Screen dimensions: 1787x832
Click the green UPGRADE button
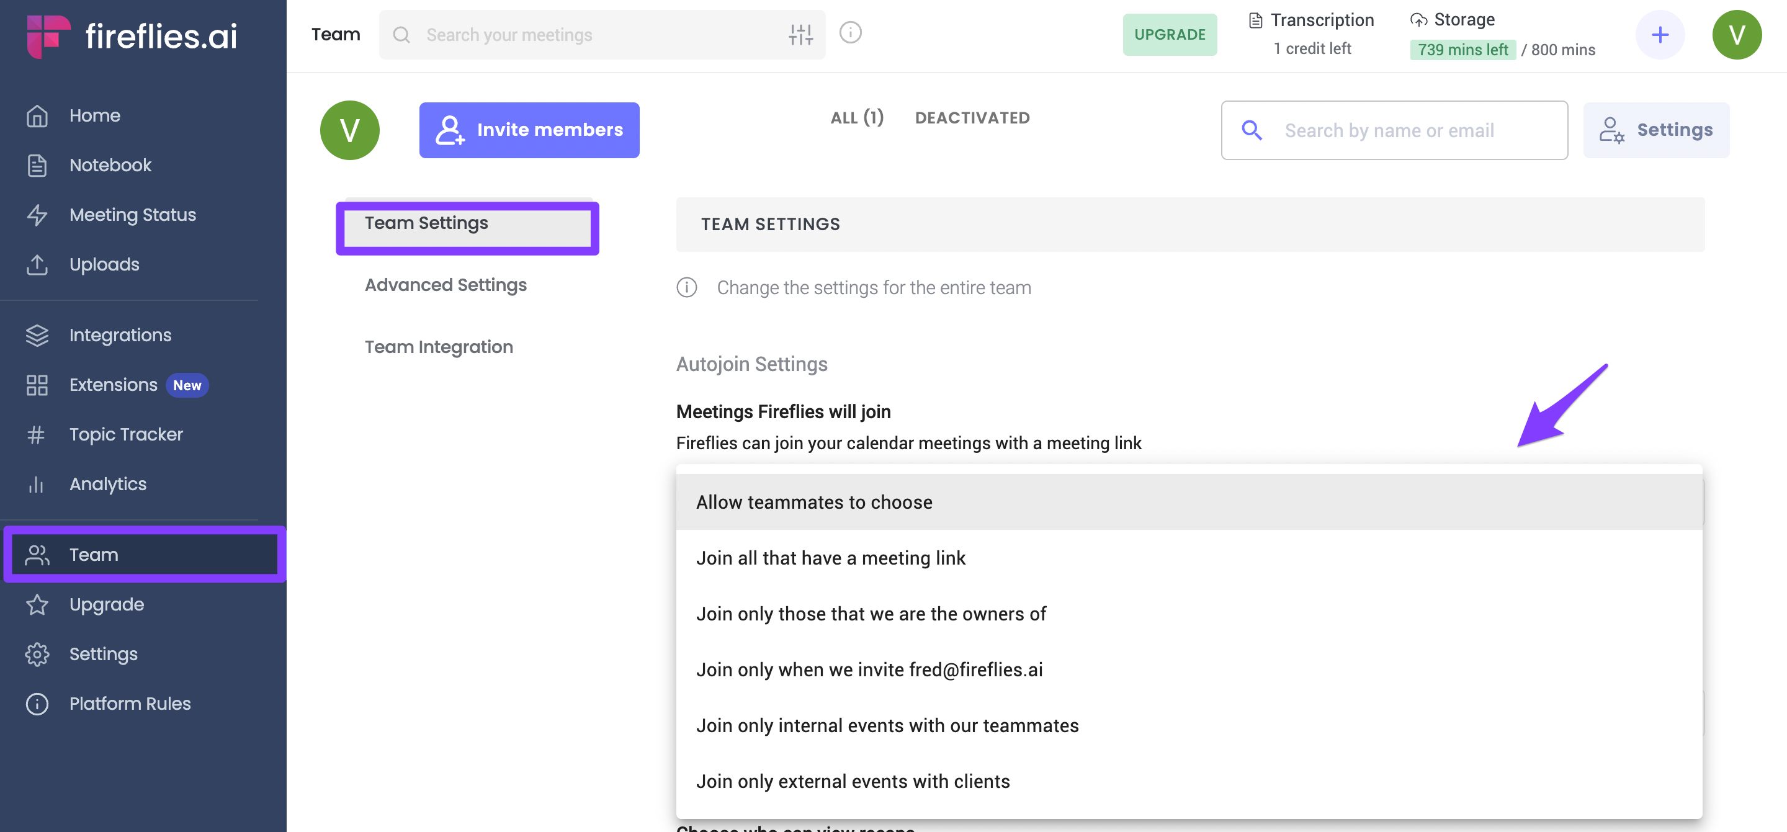(1170, 35)
